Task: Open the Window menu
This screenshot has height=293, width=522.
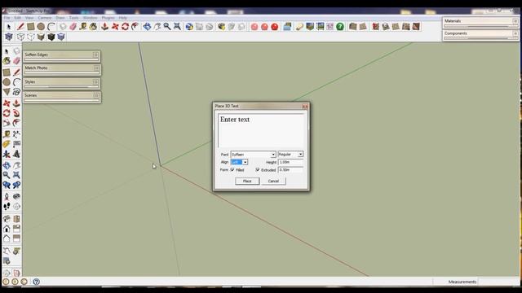Action: tap(90, 18)
